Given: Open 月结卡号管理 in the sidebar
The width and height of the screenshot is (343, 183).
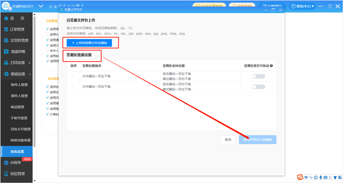Looking at the screenshot, I should point(20,129).
